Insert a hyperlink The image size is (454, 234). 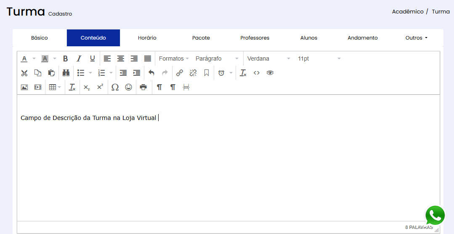[180, 73]
